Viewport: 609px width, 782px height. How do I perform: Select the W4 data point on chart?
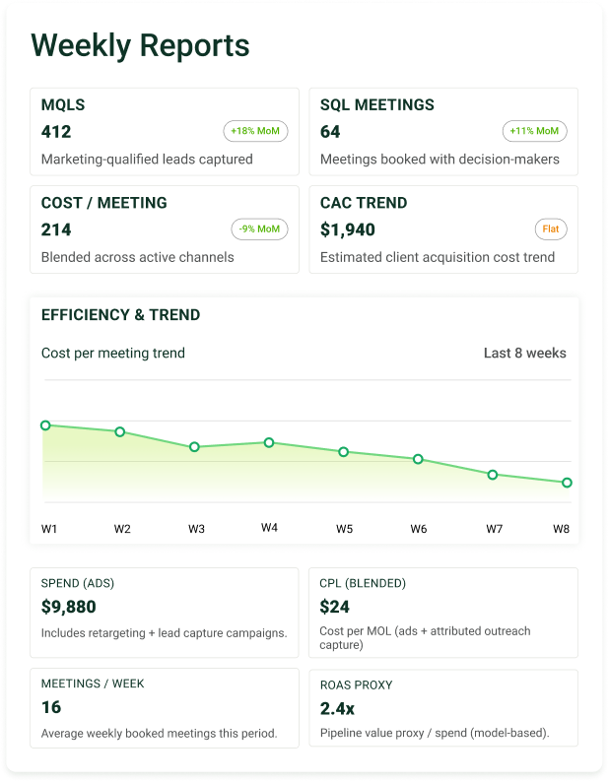click(269, 442)
